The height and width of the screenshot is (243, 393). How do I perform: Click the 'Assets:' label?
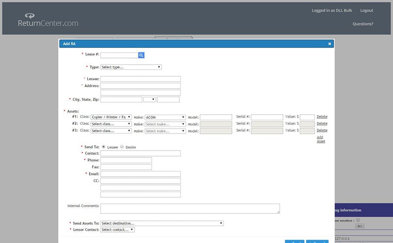tap(73, 111)
